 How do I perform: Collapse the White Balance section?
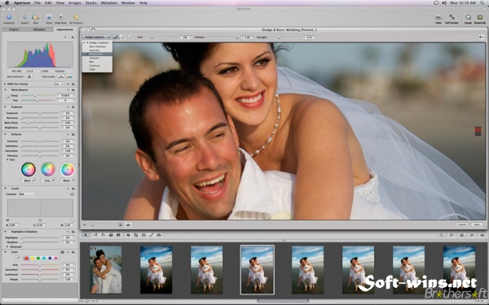tap(5, 90)
